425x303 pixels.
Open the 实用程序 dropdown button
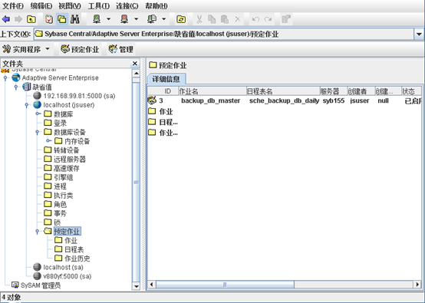tap(26, 49)
